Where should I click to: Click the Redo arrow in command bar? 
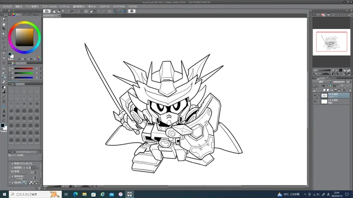point(76,11)
